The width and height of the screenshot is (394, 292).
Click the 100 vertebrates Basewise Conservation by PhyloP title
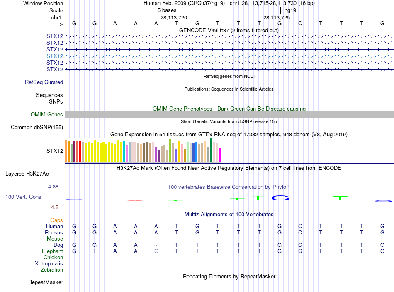[x=229, y=187]
